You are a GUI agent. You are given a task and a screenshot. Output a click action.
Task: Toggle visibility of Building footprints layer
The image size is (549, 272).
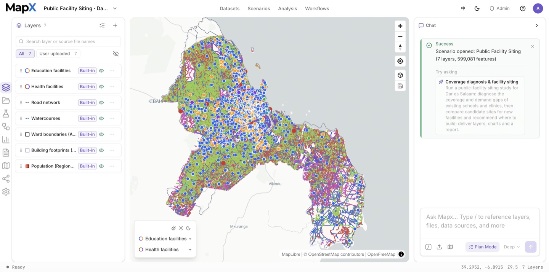click(101, 150)
